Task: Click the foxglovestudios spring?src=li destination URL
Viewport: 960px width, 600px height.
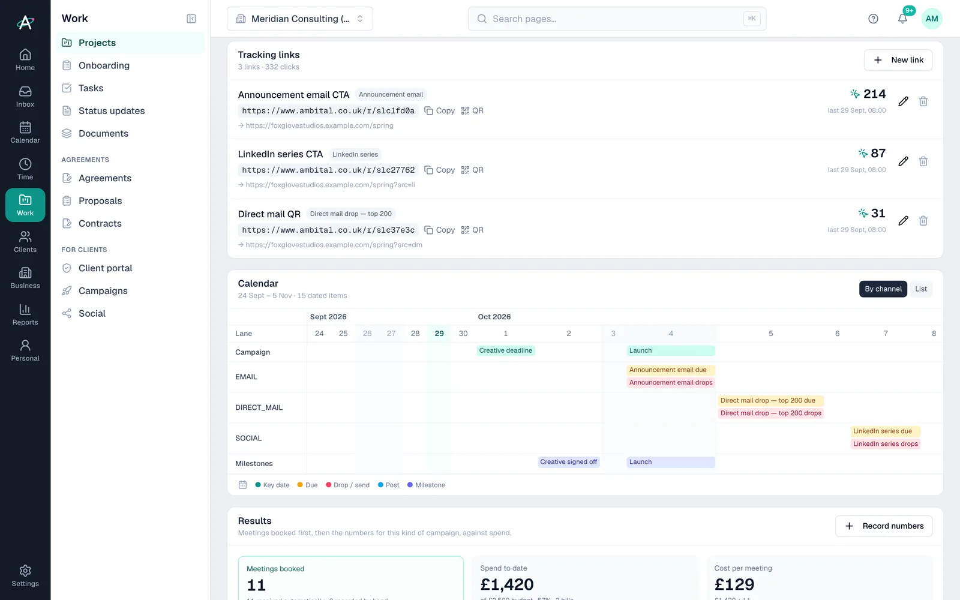Action: pos(330,185)
